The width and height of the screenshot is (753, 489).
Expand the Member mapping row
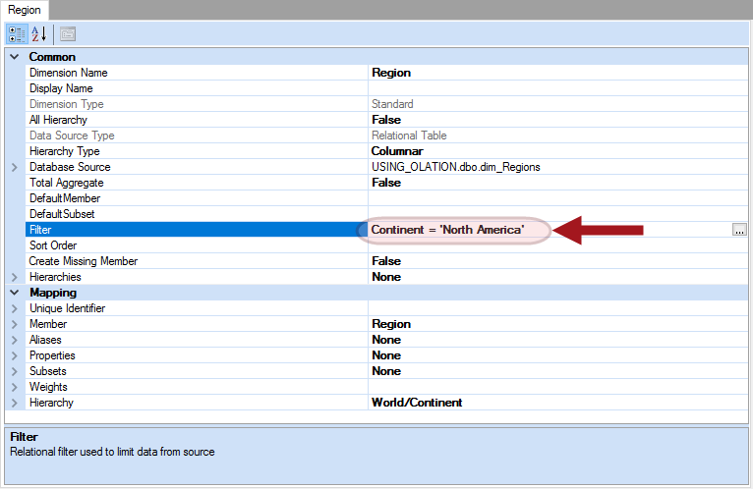pyautogui.click(x=14, y=324)
